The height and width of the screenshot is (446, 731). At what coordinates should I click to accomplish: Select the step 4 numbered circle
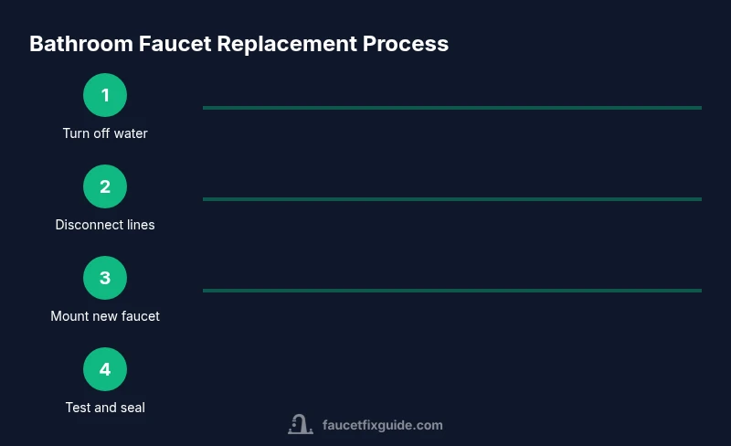coord(105,369)
